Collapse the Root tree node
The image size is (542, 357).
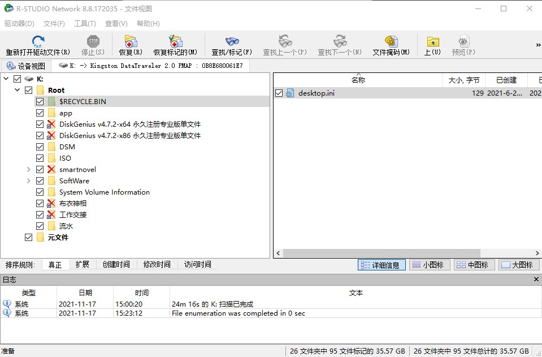point(17,89)
